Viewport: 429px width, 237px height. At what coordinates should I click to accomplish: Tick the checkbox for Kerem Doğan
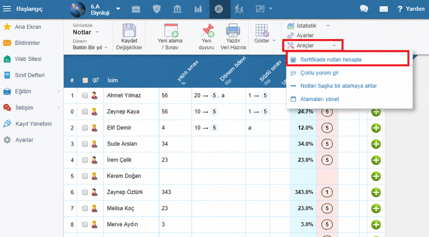click(85, 176)
